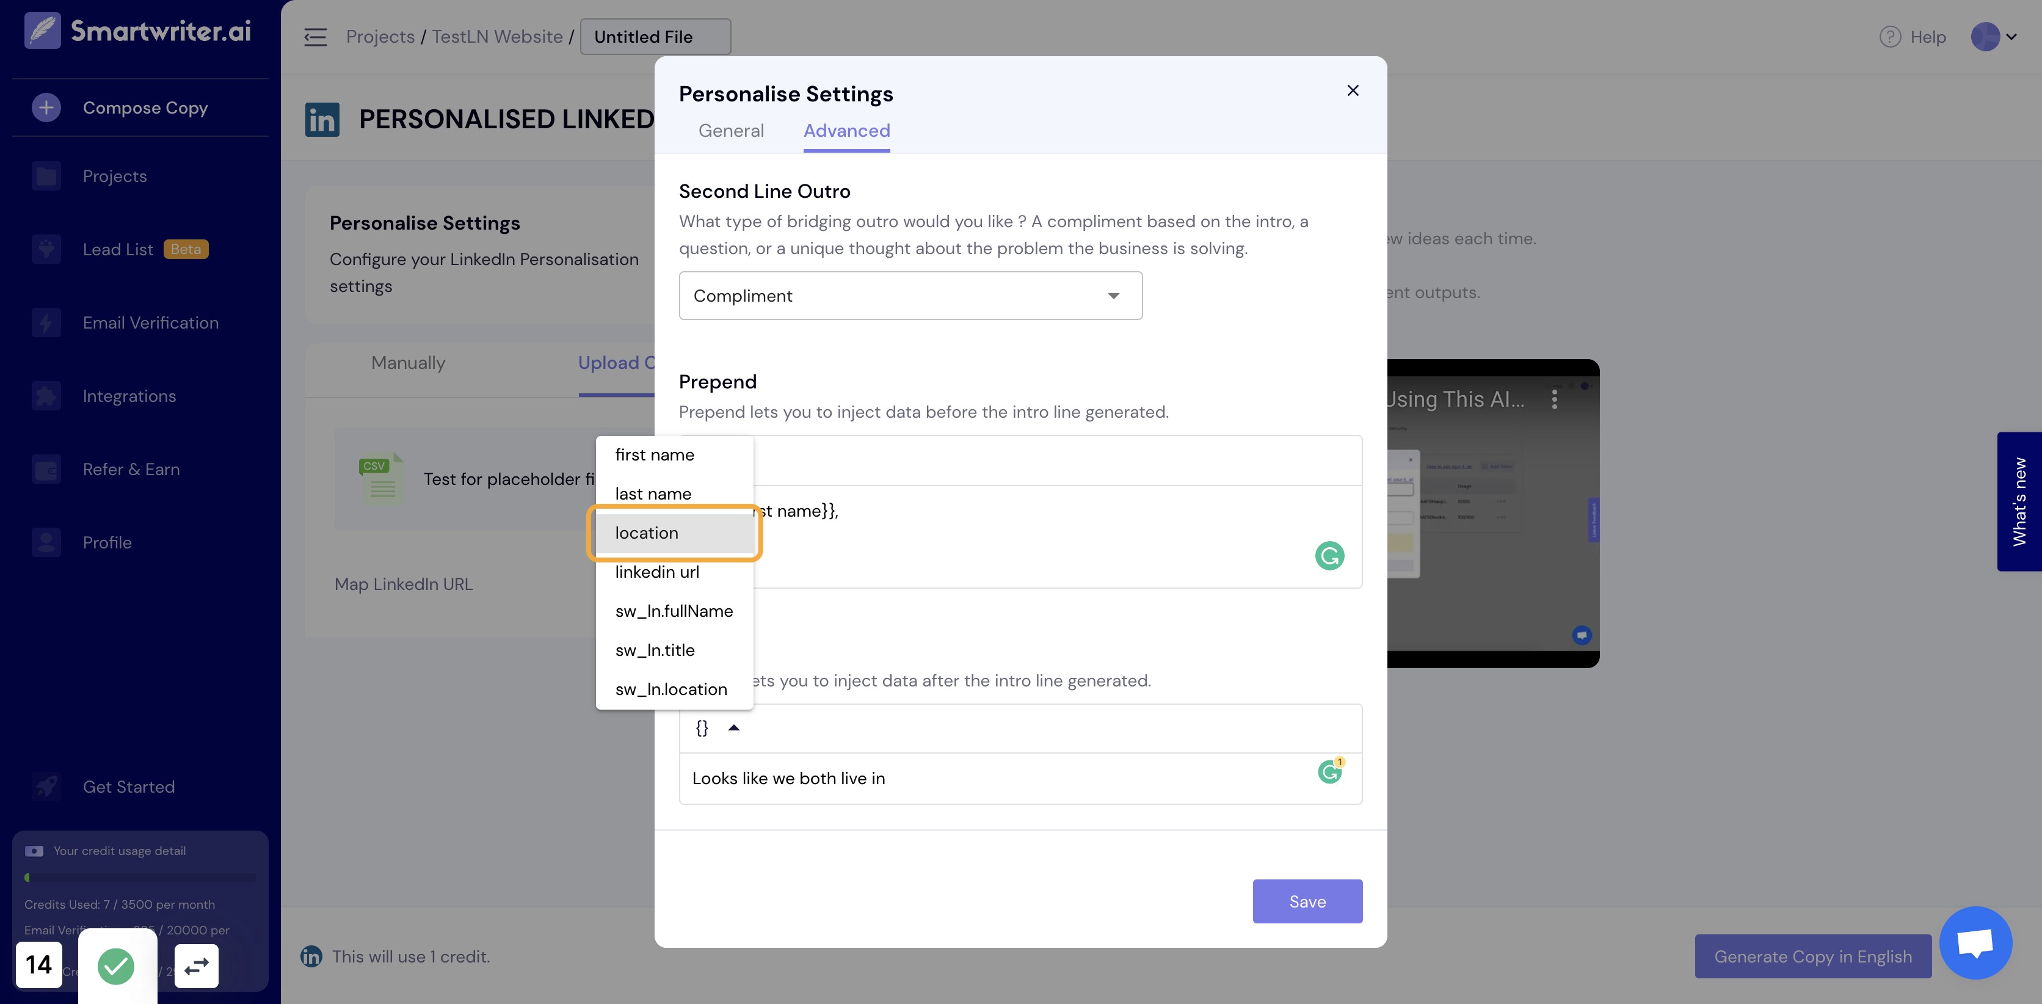Switch to the General tab
This screenshot has height=1004, width=2042.
coord(731,131)
